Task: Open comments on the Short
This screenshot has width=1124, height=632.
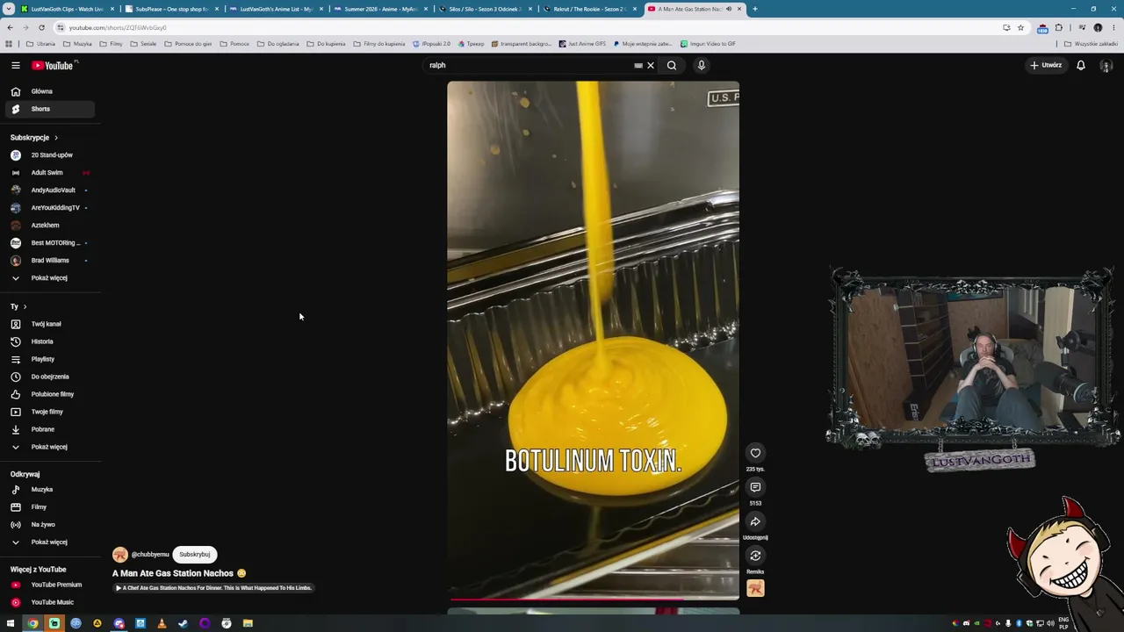Action: (x=755, y=487)
